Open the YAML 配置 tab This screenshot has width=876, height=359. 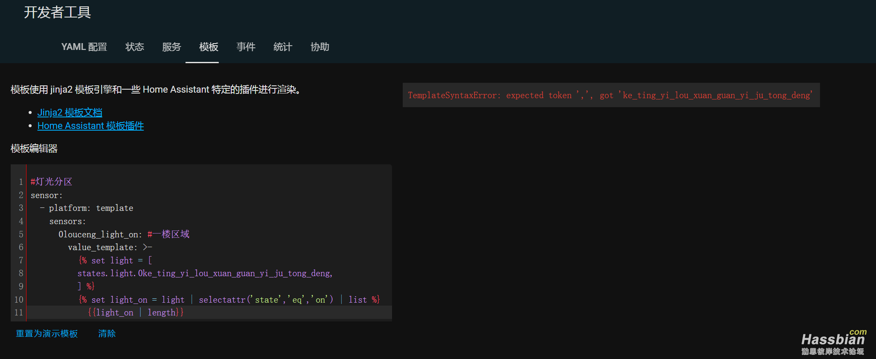(84, 47)
